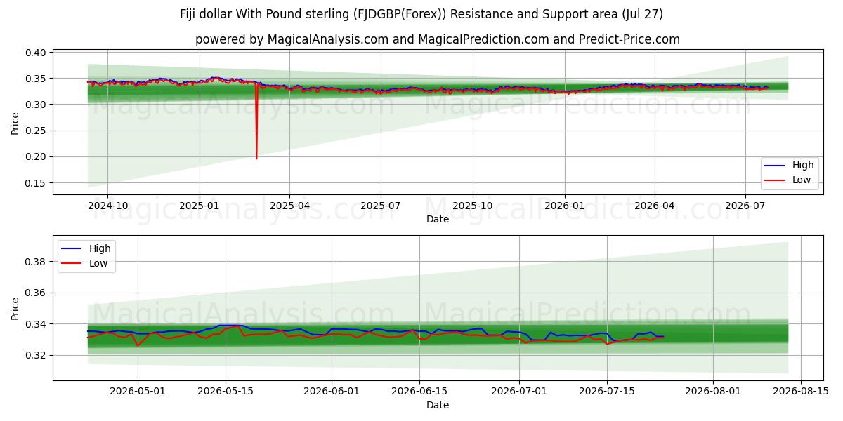Click the 'Date' axis label under top chart
843x421 pixels.
438,219
